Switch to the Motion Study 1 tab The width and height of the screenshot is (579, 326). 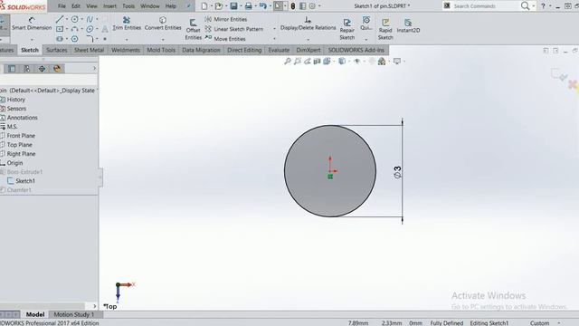click(x=74, y=314)
